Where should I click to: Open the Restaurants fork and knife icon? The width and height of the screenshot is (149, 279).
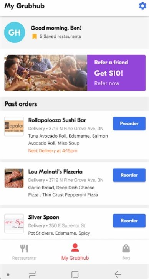click(24, 249)
